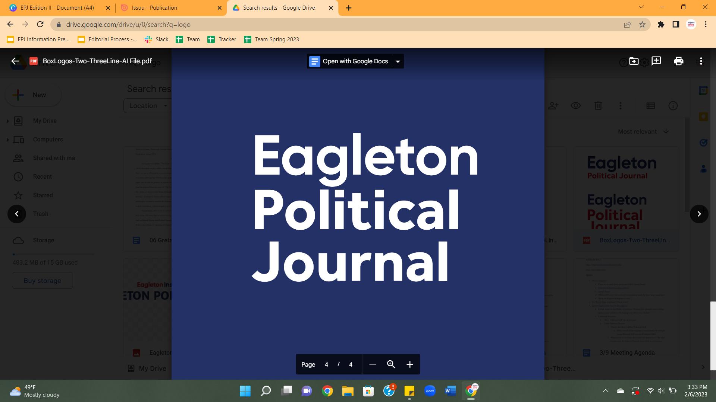Click the zoom in plus button
This screenshot has height=402, width=716.
(x=409, y=364)
